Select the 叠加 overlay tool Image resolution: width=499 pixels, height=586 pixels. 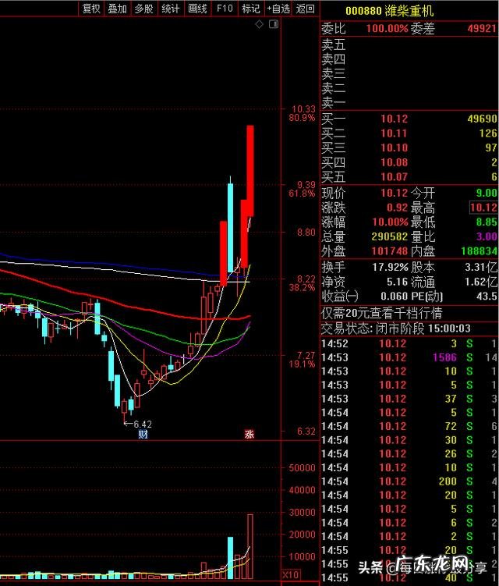[117, 9]
